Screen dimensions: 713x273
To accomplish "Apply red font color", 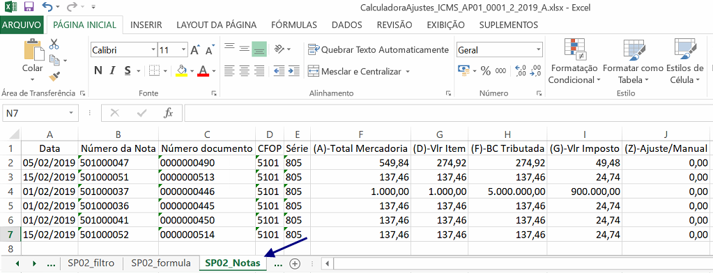I will tap(203, 71).
